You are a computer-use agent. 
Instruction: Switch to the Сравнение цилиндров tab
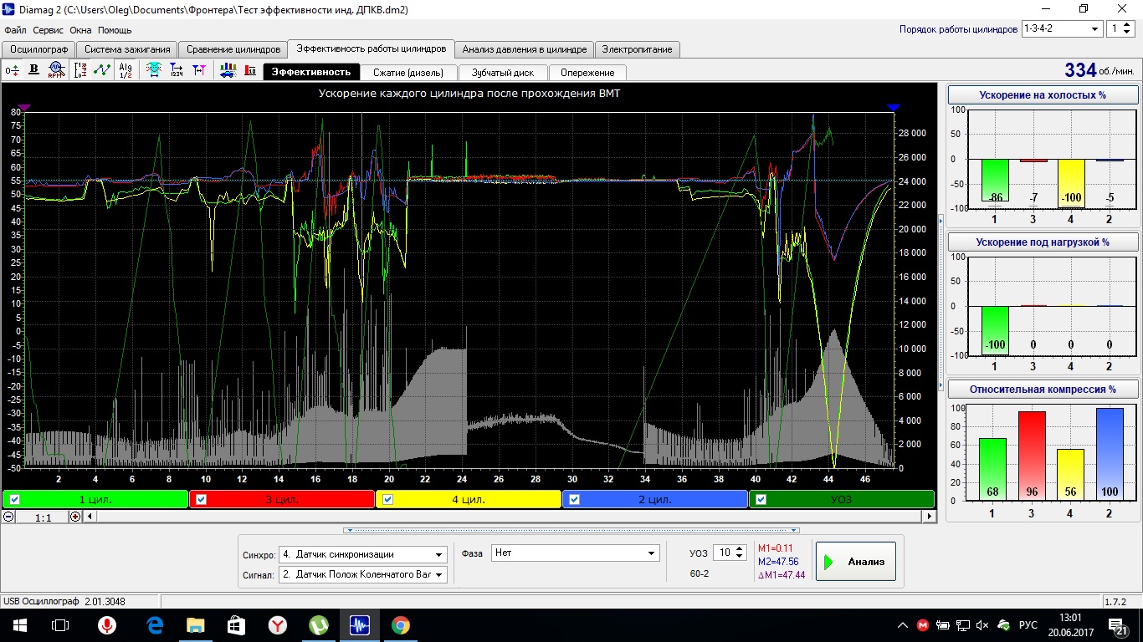pyautogui.click(x=233, y=49)
